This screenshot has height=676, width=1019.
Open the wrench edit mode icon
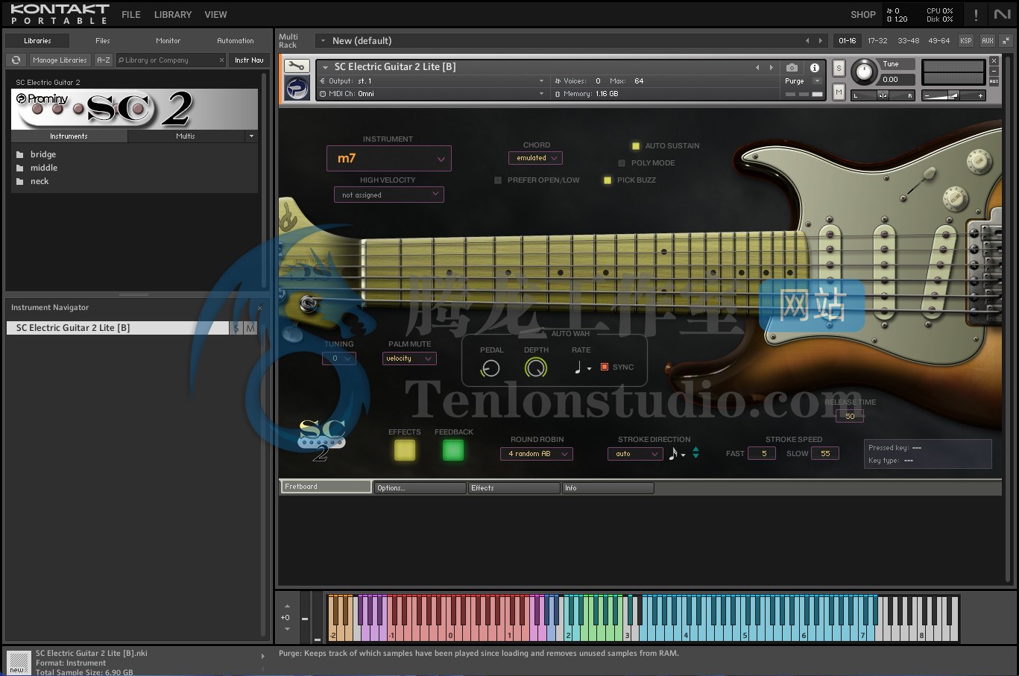(297, 66)
